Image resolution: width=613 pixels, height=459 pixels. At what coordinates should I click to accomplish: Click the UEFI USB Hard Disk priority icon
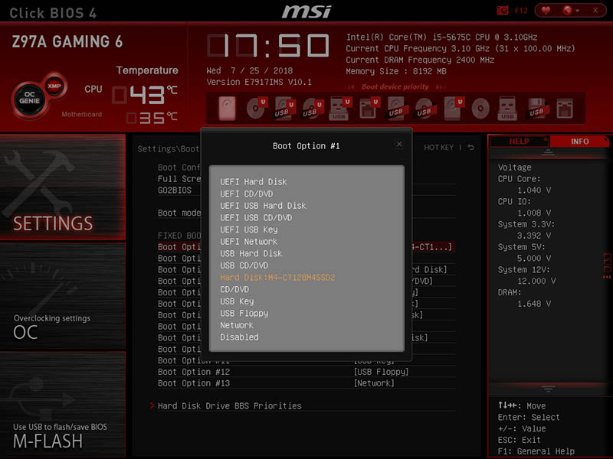pos(284,108)
